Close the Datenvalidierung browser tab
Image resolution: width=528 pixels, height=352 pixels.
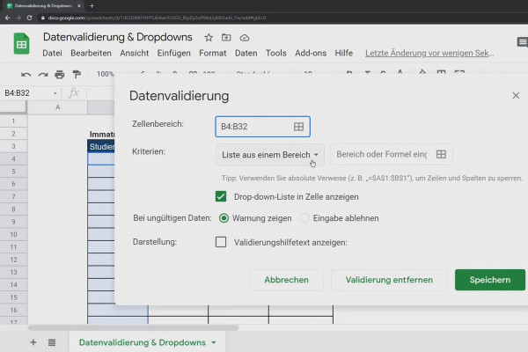[x=79, y=6]
